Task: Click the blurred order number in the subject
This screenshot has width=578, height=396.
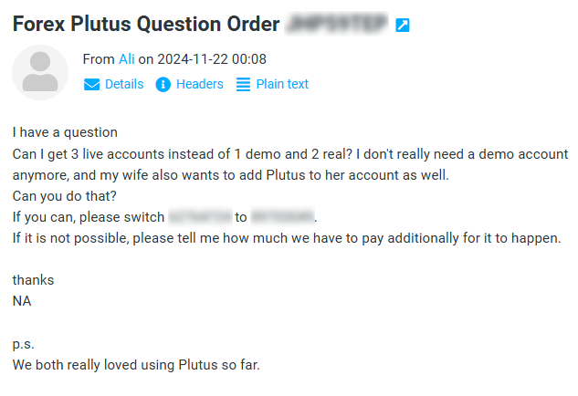Action: pos(337,25)
